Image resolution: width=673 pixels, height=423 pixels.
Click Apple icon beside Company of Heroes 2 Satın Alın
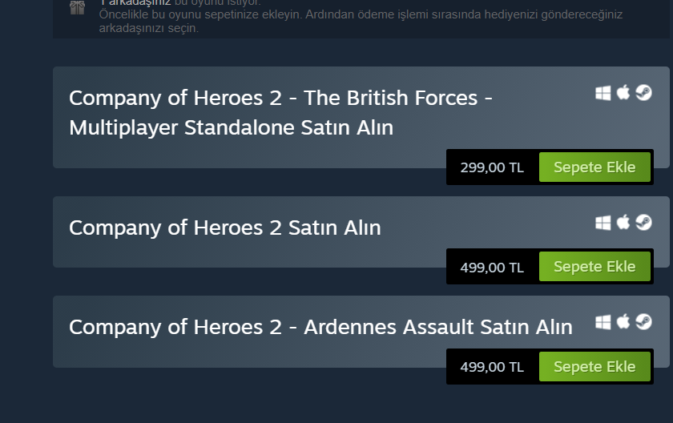[x=623, y=222]
